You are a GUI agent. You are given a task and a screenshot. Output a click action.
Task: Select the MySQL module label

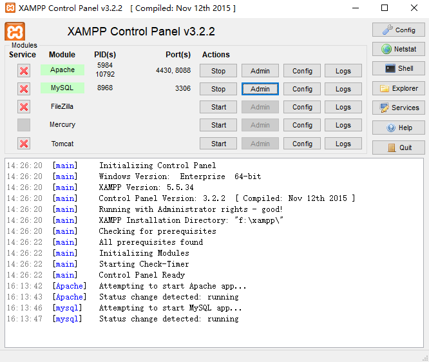62,88
